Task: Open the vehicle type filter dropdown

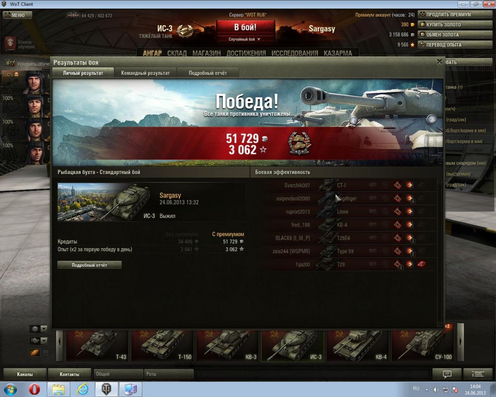Action: click(38, 341)
